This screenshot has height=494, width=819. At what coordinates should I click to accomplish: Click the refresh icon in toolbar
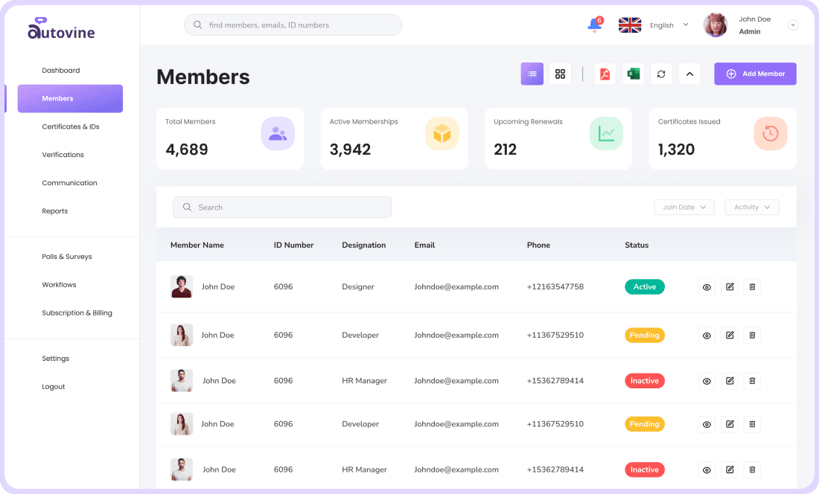(x=661, y=74)
